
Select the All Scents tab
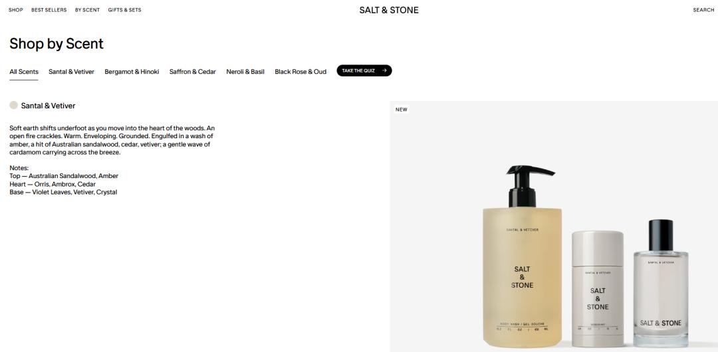tap(24, 72)
